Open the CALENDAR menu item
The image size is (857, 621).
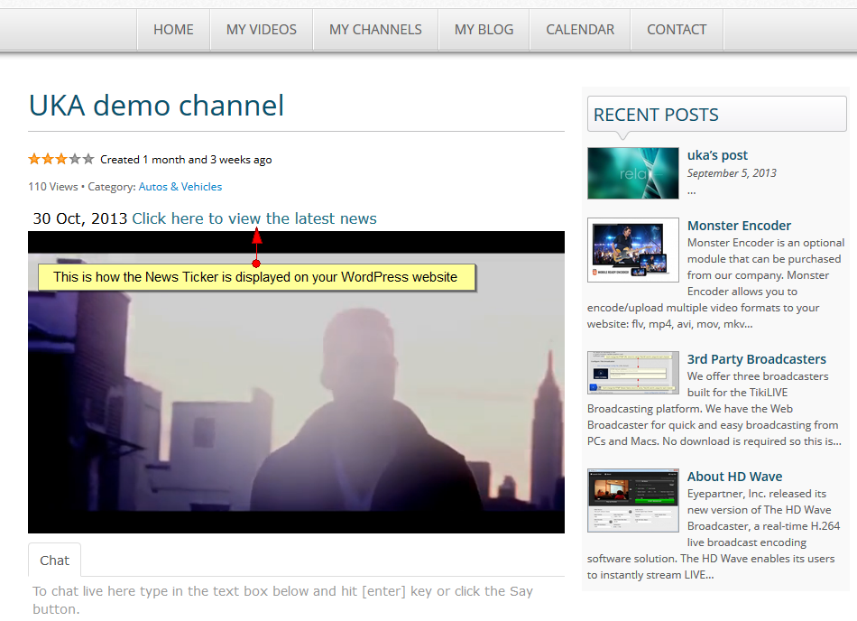[580, 30]
